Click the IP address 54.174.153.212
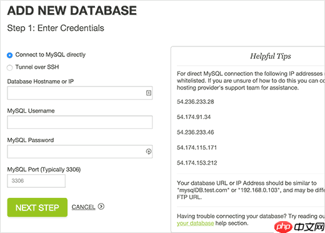Viewport: 325px width, 233px height. [197, 163]
